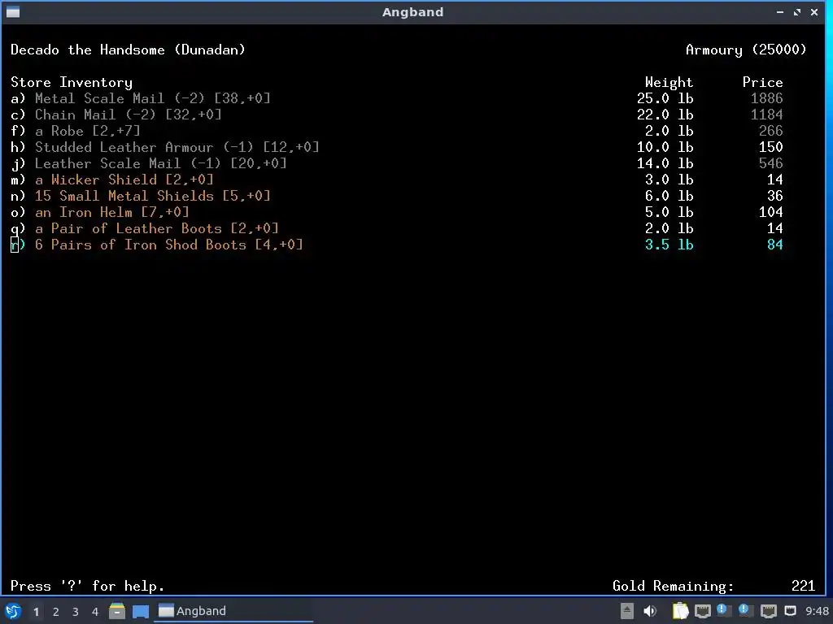Click the Price column header
Viewport: 833px width, 624px height.
click(x=762, y=82)
